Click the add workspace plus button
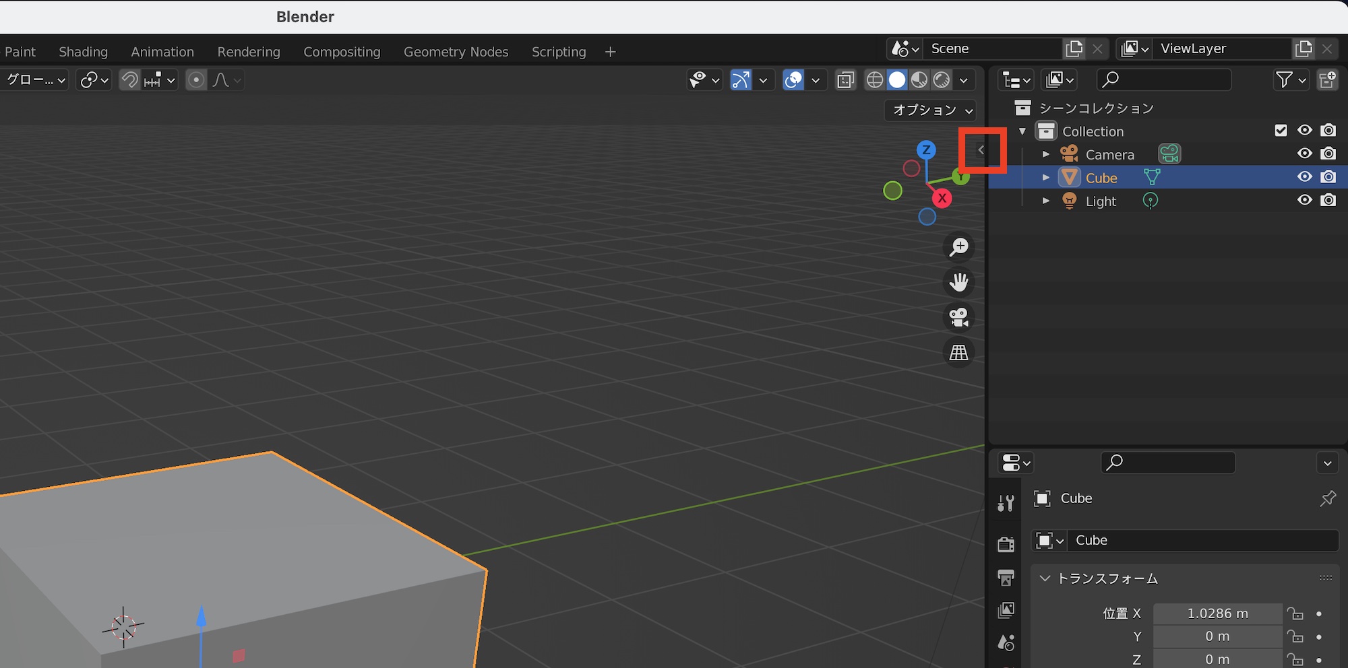Image resolution: width=1348 pixels, height=668 pixels. [610, 52]
